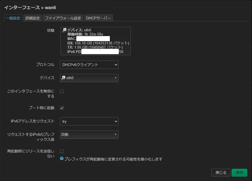Switch to the 一般設定 tab
This screenshot has width=252, height=181.
pos(13,18)
